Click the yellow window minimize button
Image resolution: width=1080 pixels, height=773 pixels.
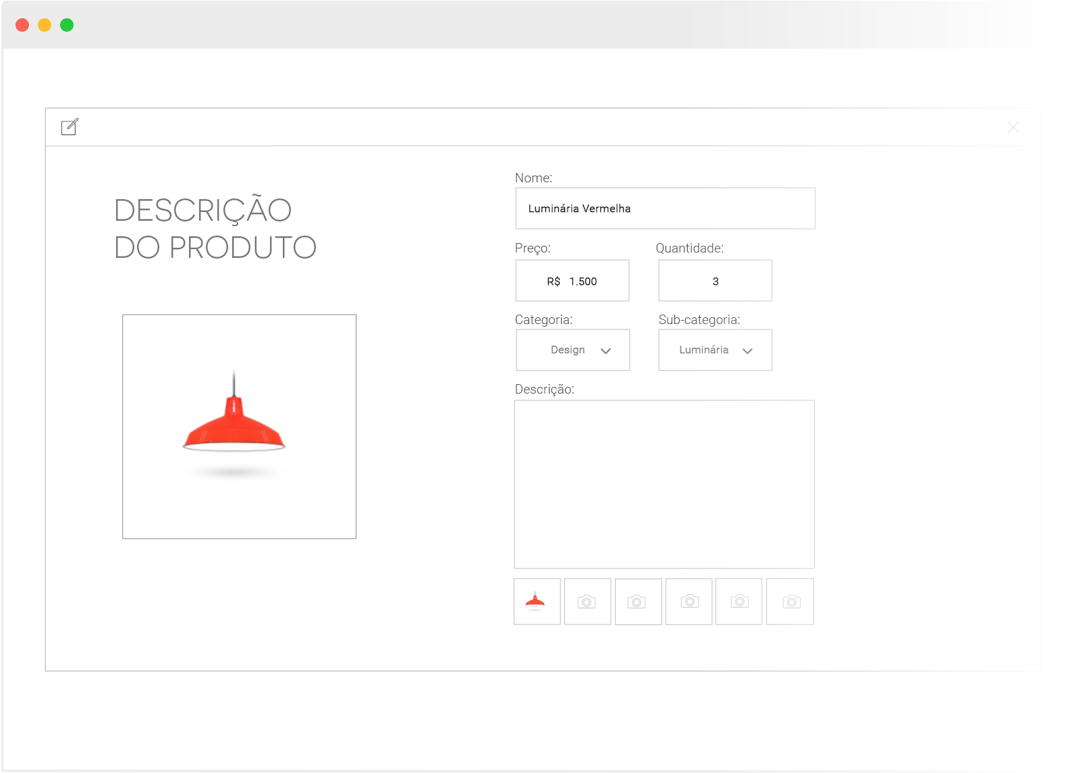point(45,25)
